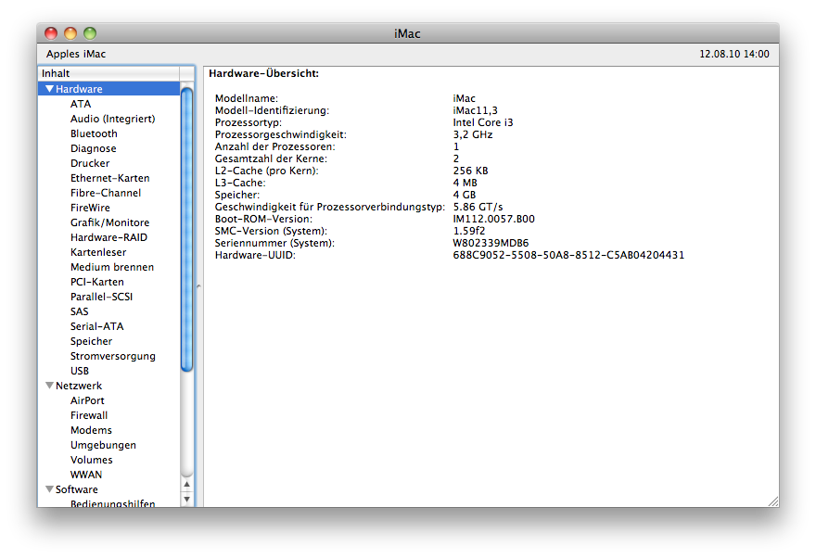Select Bedienungshilfen entry
Screen dimensions: 816x558
(113, 503)
